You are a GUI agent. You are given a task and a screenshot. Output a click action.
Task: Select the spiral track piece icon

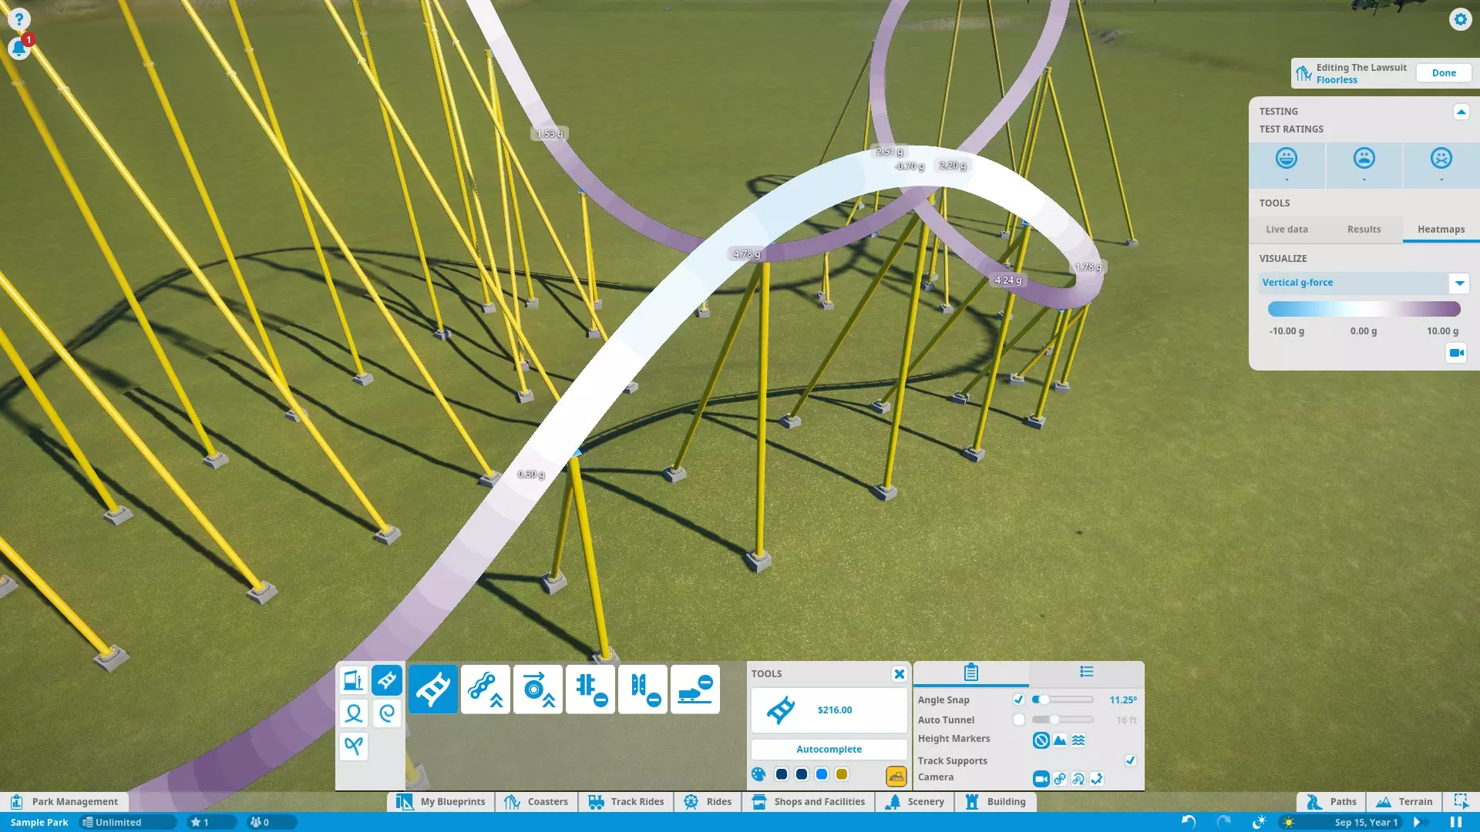(387, 713)
